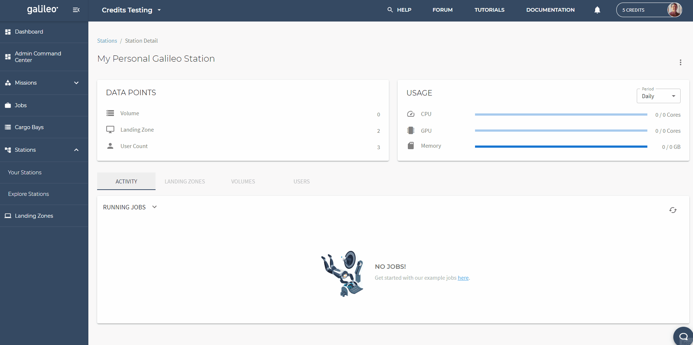Viewport: 693px width, 345px height.
Task: Click the CPU usage progress bar
Action: (x=561, y=115)
